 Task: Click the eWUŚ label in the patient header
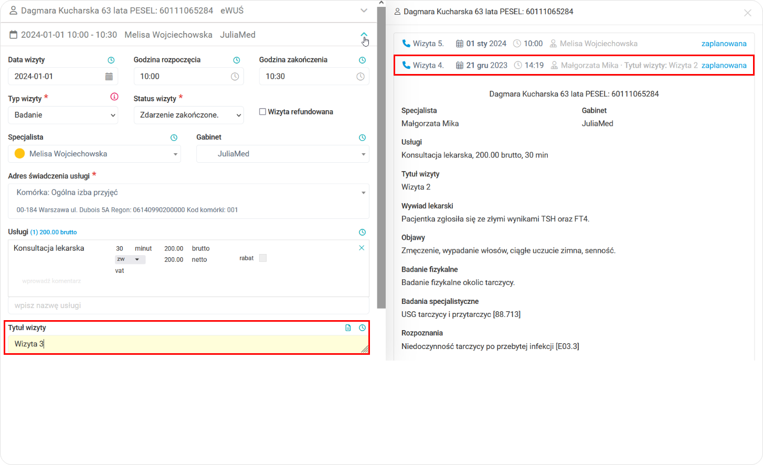pyautogui.click(x=232, y=10)
